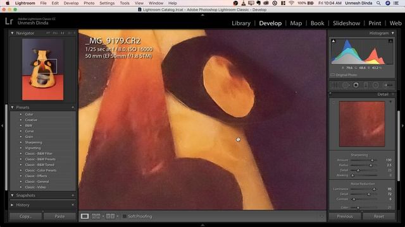The image size is (405, 227).
Task: Collapse the Snapshots panel
Action: (x=12, y=195)
